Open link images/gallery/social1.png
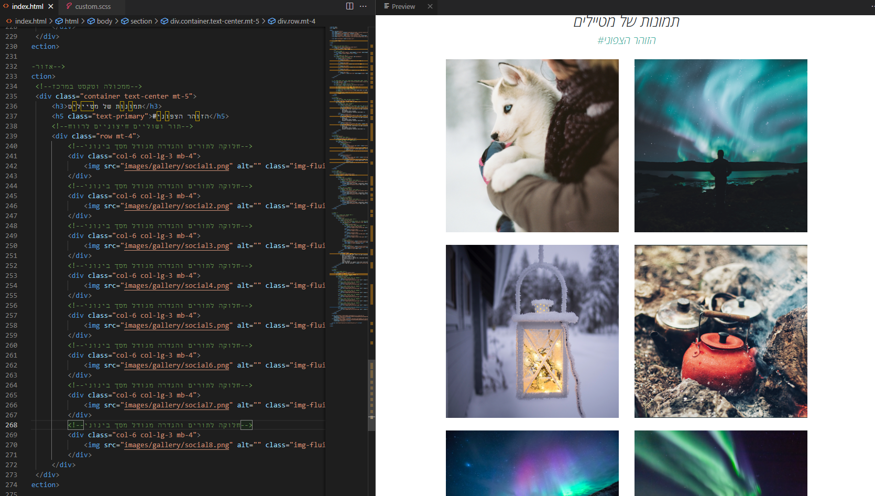 177,166
